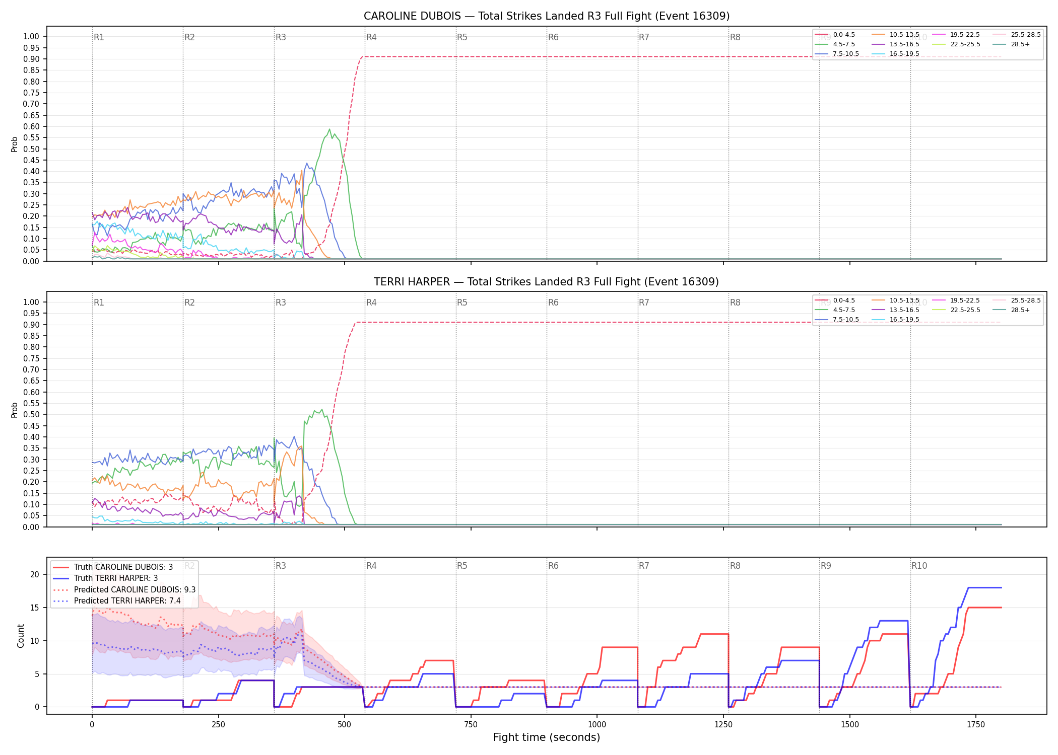
Task: Select the 22.5-25.5 legend entry in second chart
Action: pyautogui.click(x=956, y=310)
